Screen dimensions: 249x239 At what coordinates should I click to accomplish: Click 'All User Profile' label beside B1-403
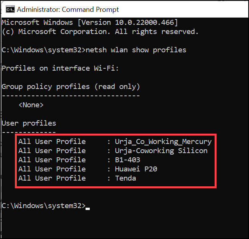[52, 160]
